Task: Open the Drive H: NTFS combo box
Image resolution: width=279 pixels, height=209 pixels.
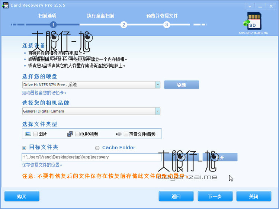Action: (91, 85)
